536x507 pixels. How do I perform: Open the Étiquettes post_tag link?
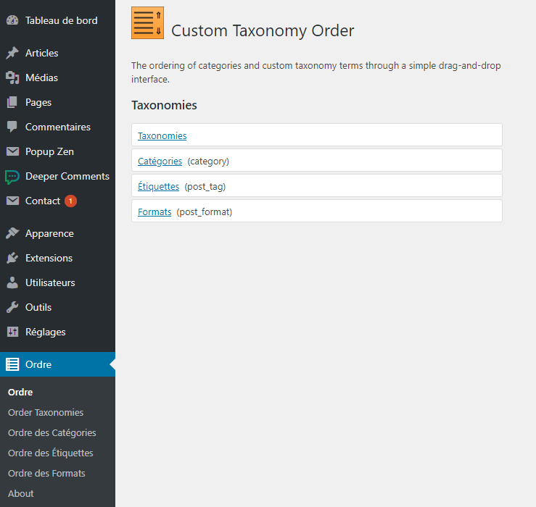[158, 186]
